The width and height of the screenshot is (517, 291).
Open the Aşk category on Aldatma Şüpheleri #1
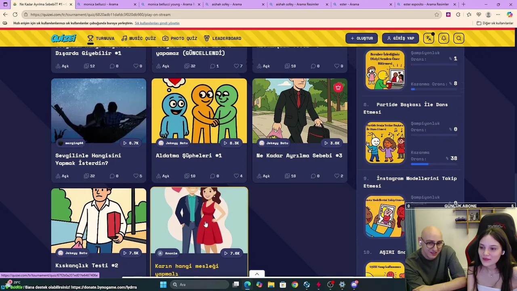coord(162,176)
